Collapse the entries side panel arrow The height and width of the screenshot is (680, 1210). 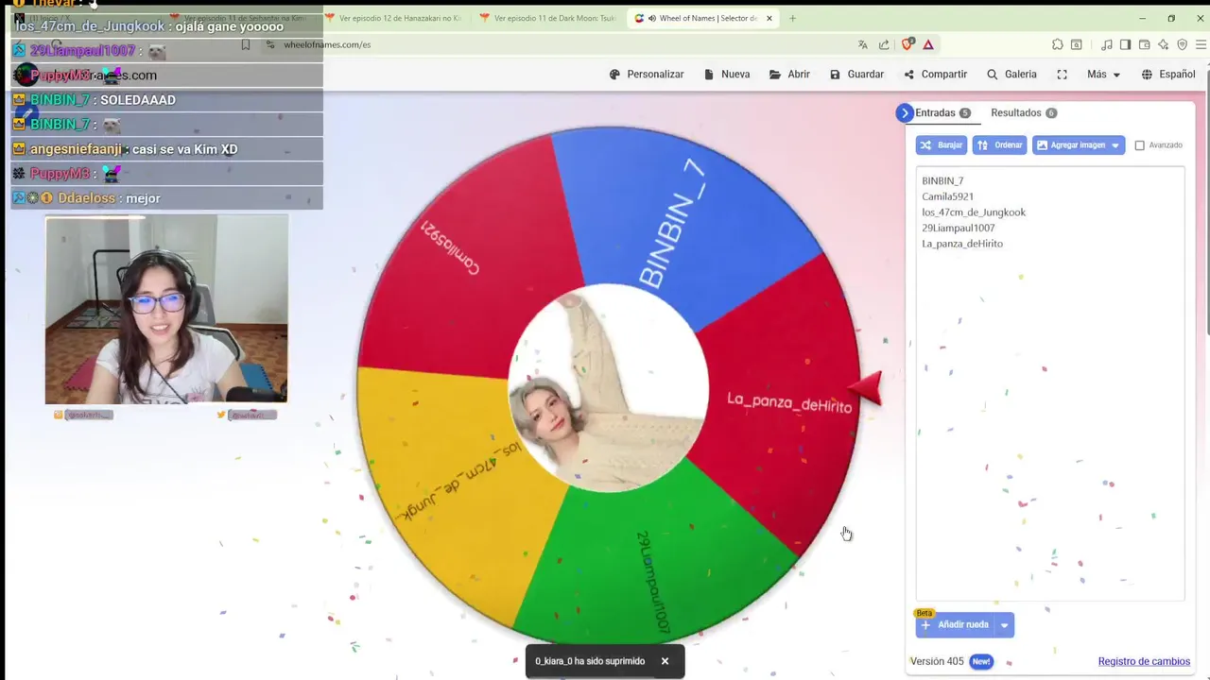(905, 112)
